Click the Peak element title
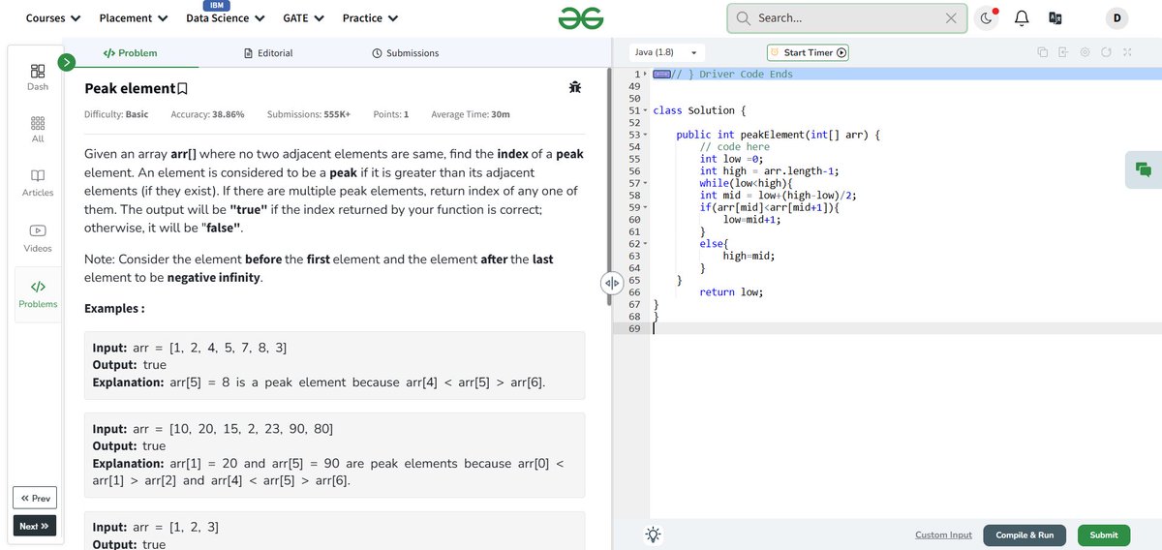This screenshot has height=550, width=1162. (129, 88)
